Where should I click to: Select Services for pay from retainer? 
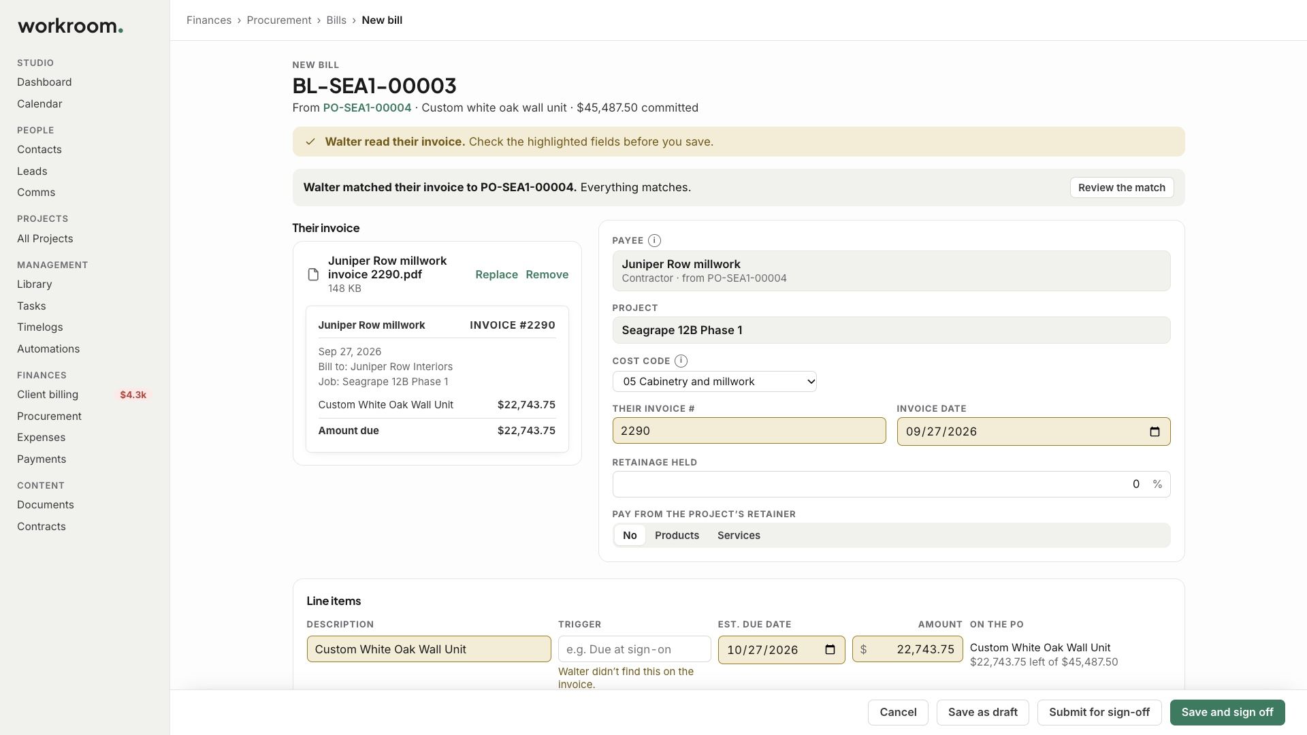point(739,535)
